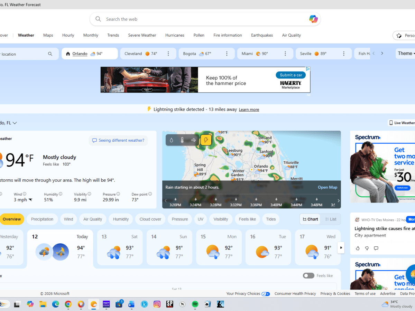Open the Theme dropdown

[405, 54]
